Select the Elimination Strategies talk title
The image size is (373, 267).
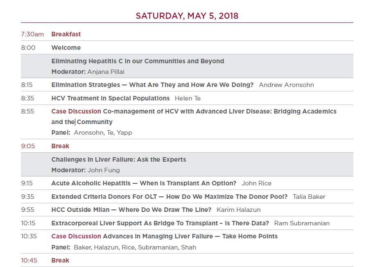[x=152, y=85]
